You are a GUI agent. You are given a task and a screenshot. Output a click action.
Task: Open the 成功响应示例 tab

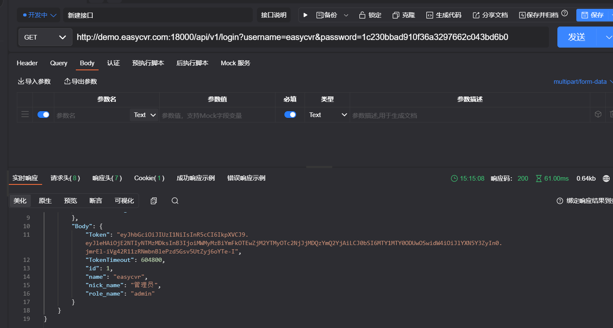196,178
